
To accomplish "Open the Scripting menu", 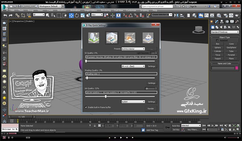I will click(144, 10).
